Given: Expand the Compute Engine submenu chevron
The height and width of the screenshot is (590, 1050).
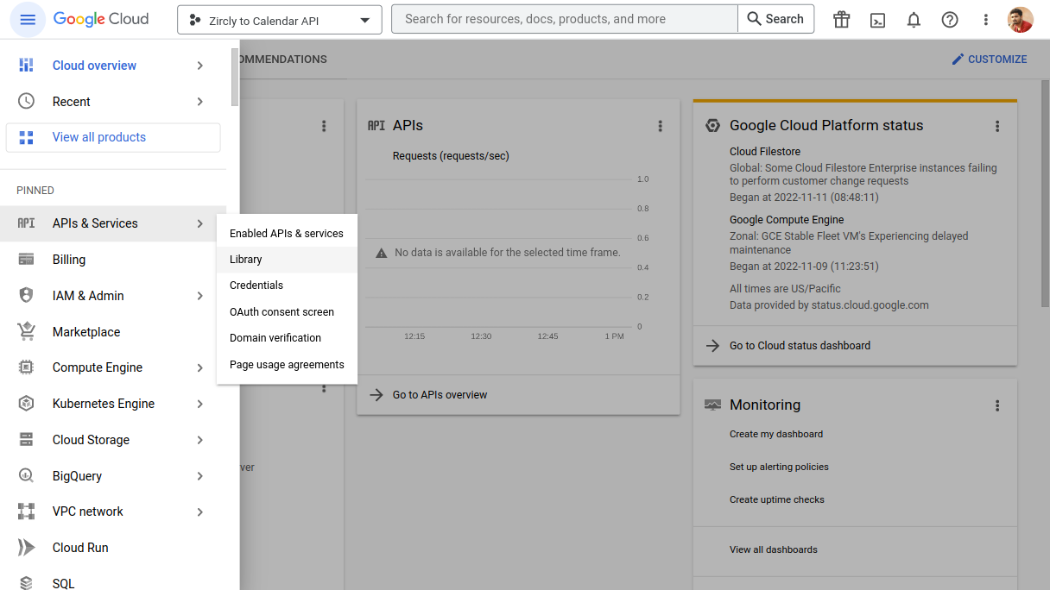Looking at the screenshot, I should (199, 367).
